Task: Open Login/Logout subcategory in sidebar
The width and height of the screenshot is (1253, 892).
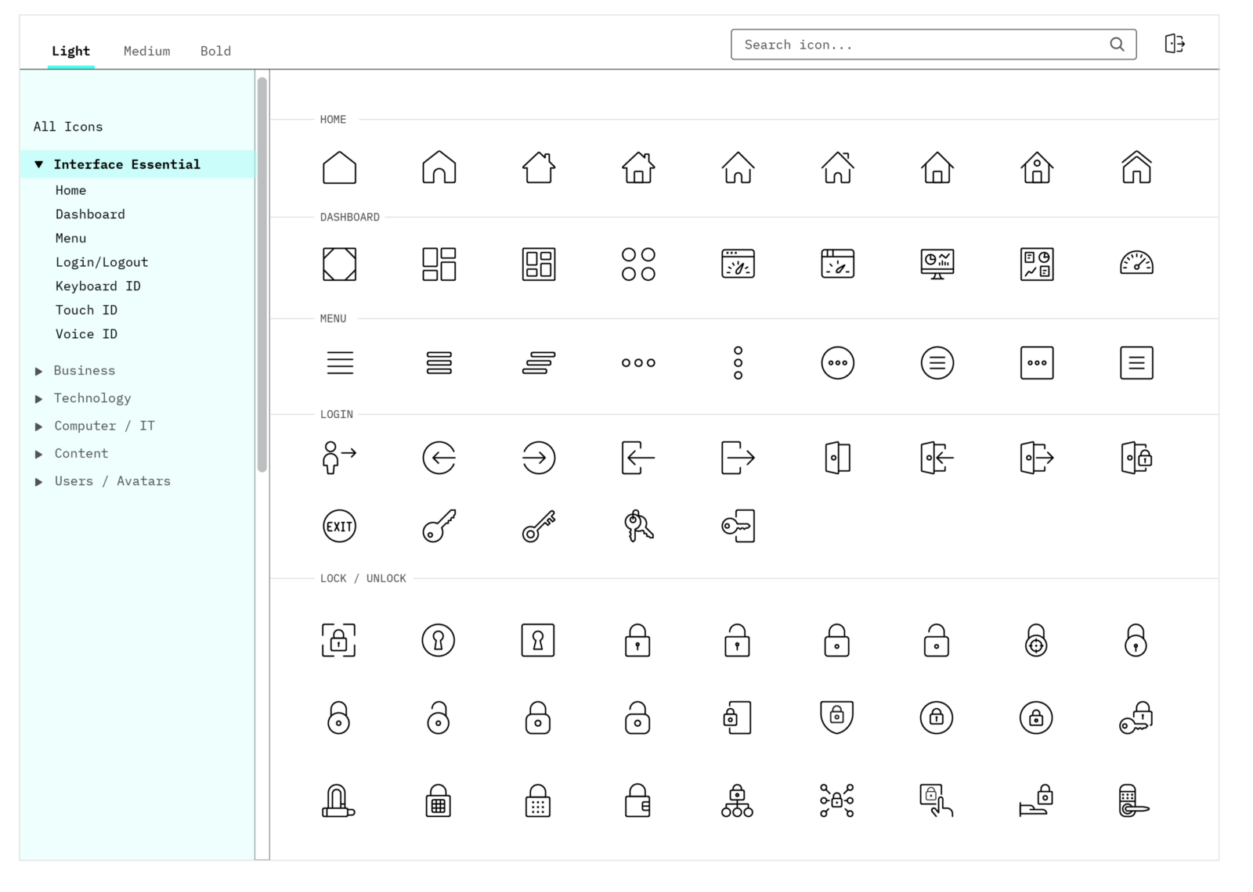Action: click(102, 262)
